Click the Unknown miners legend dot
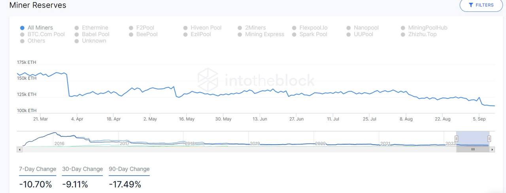 click(x=77, y=41)
